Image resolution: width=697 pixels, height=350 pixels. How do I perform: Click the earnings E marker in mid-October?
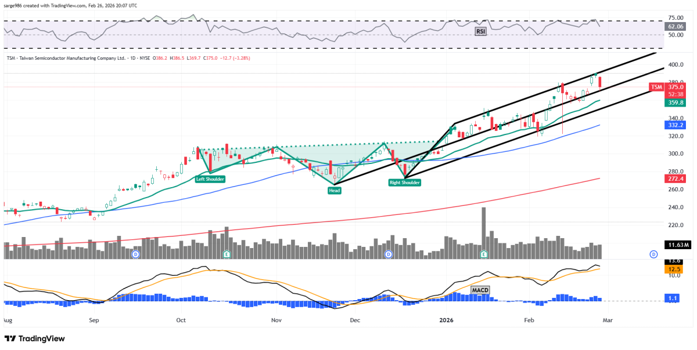(x=227, y=254)
